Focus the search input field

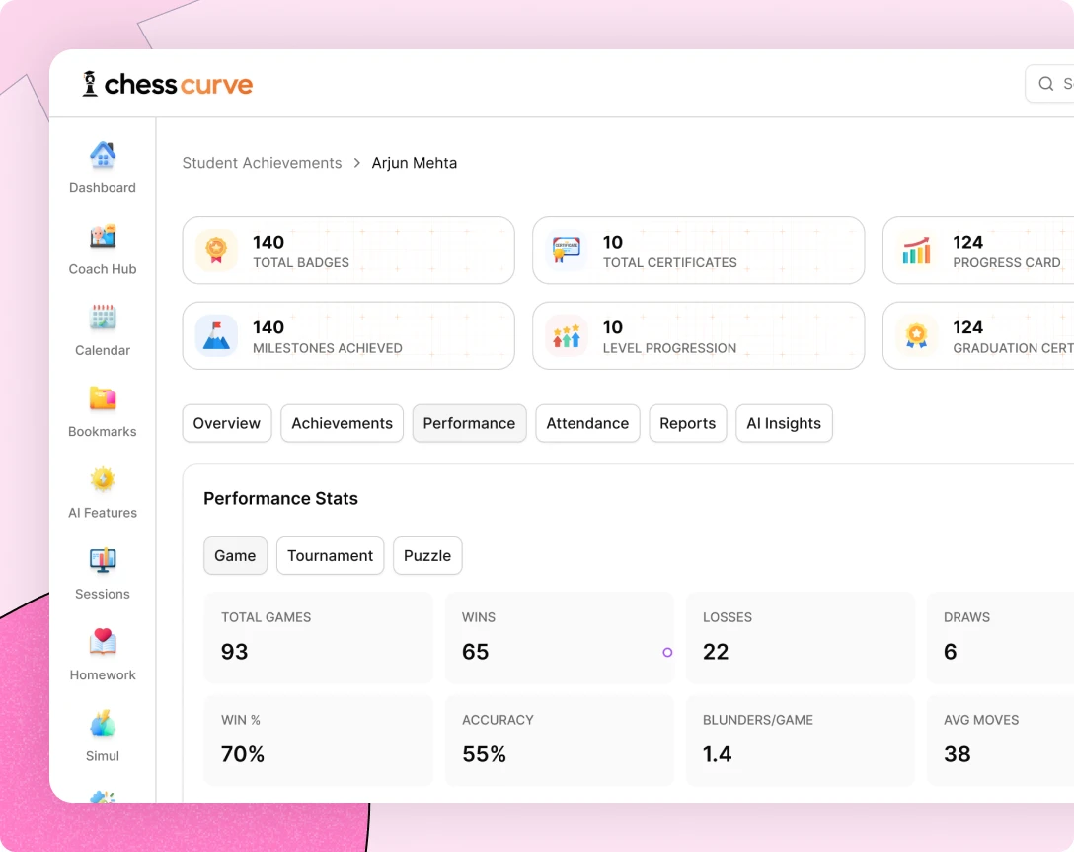coord(1050,84)
